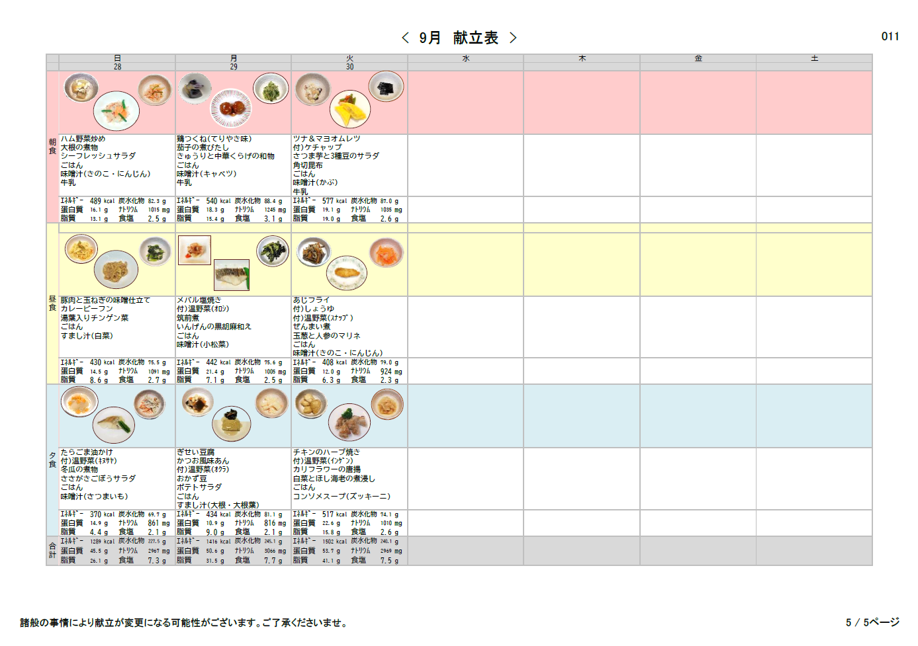Select menu item 冬瓜の煮物
The height and width of the screenshot is (646, 918).
[x=79, y=469]
